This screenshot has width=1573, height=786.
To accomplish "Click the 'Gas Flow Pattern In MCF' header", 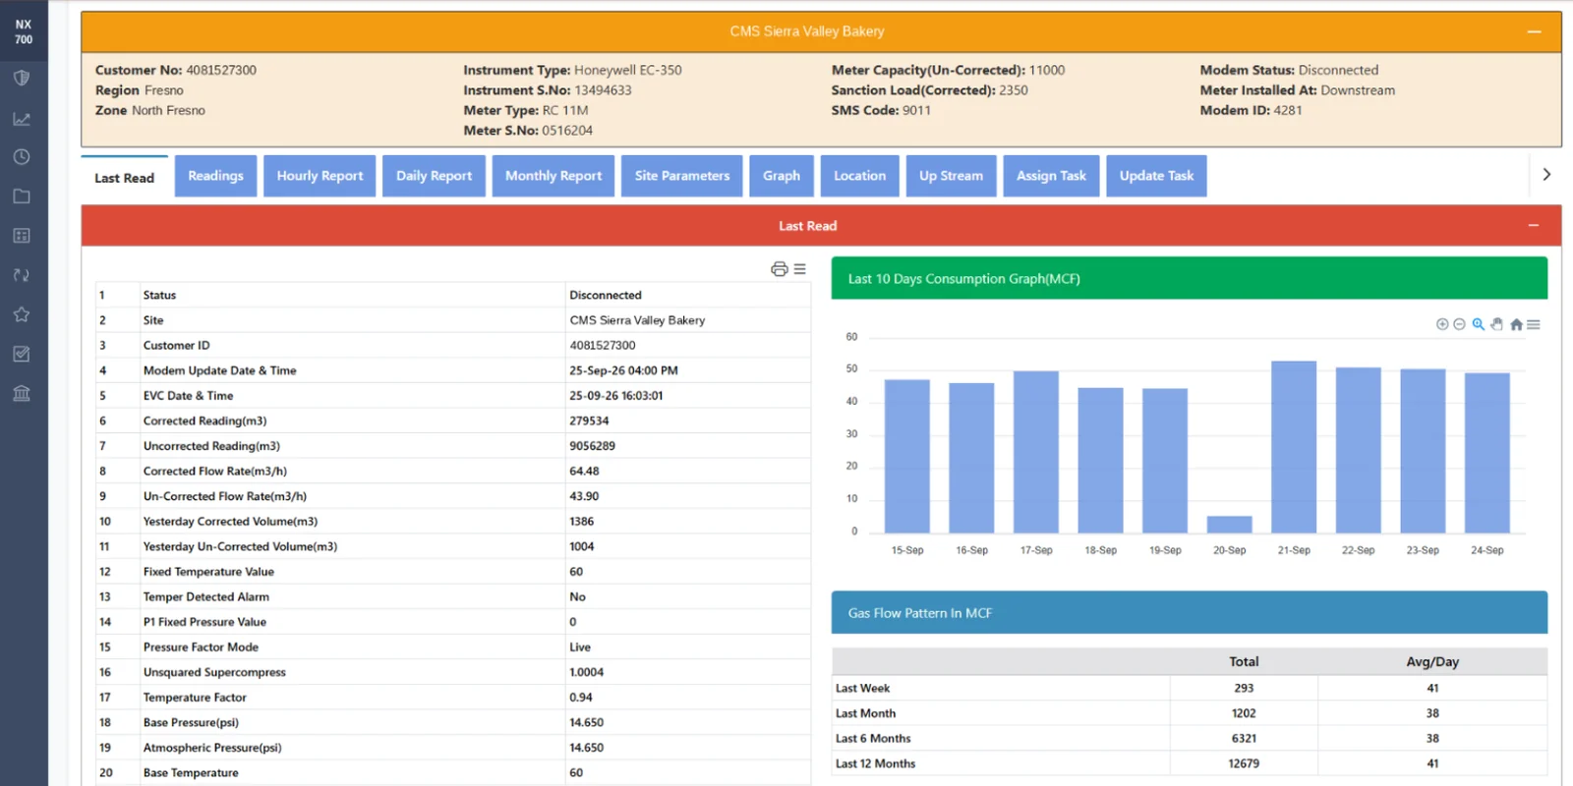I will coord(1190,612).
